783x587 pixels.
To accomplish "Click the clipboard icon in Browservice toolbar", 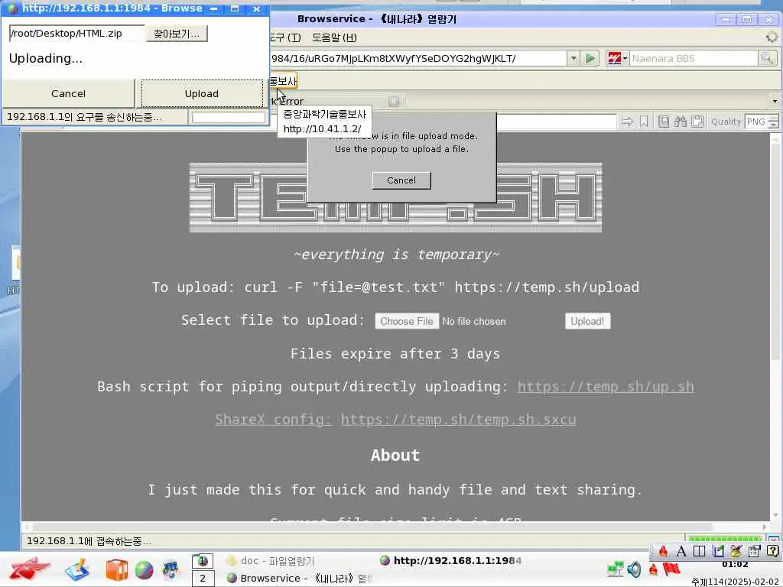I will pyautogui.click(x=697, y=122).
